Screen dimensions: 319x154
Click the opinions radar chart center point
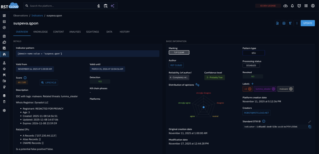pyautogui.click(x=203, y=107)
